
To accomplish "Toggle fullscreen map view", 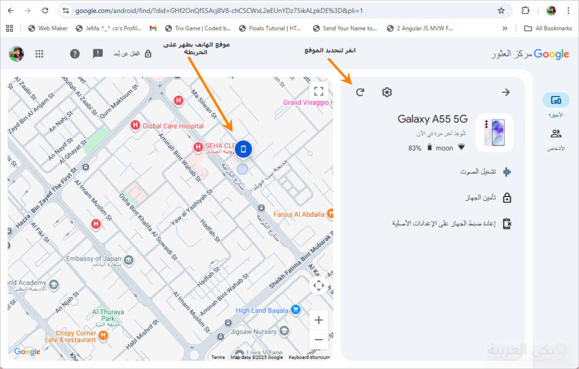I will coord(319,91).
